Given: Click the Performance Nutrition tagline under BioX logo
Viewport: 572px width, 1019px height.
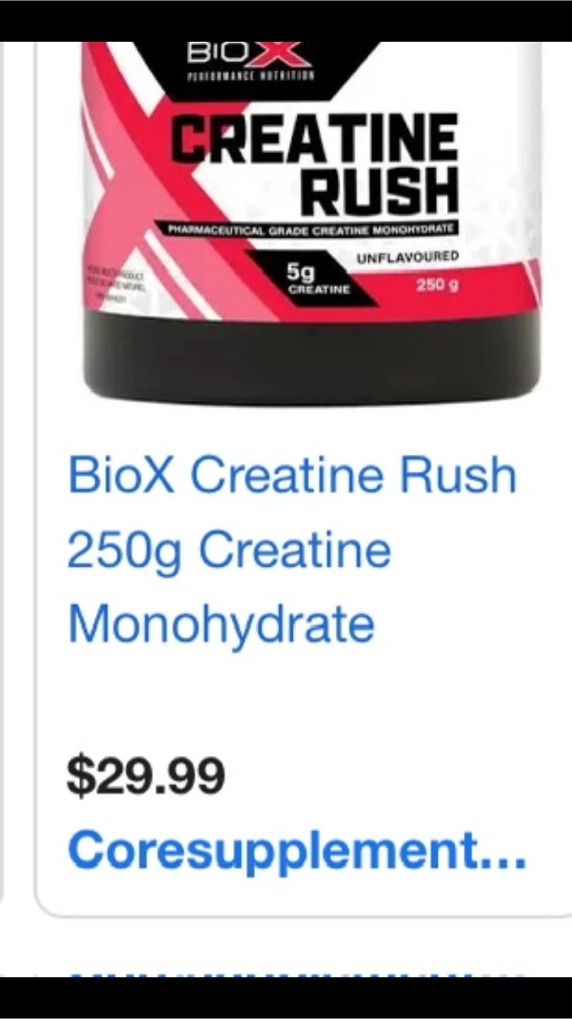Looking at the screenshot, I should [x=251, y=74].
